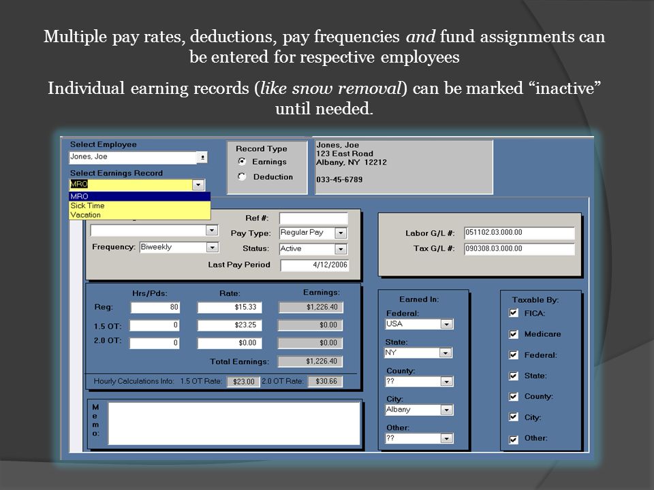This screenshot has width=654, height=490.
Task: Choose Sick Time from the earnings list
Action: [139, 206]
